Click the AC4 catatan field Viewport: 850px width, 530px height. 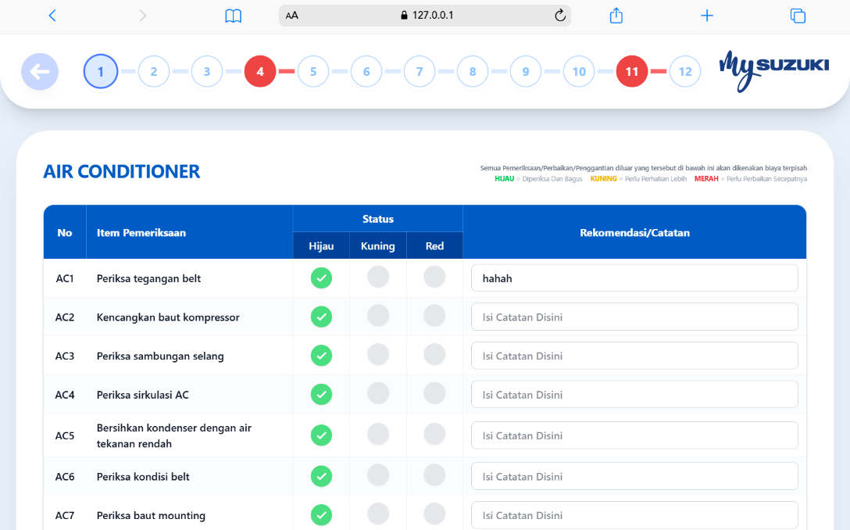pos(635,395)
